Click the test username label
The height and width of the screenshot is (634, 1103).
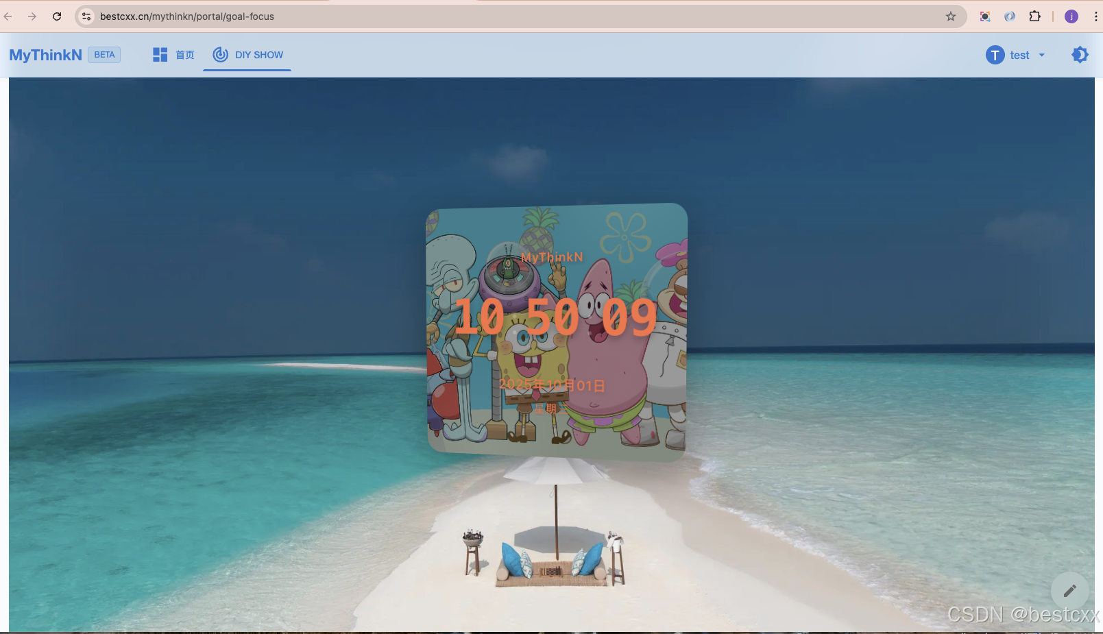tap(1019, 56)
